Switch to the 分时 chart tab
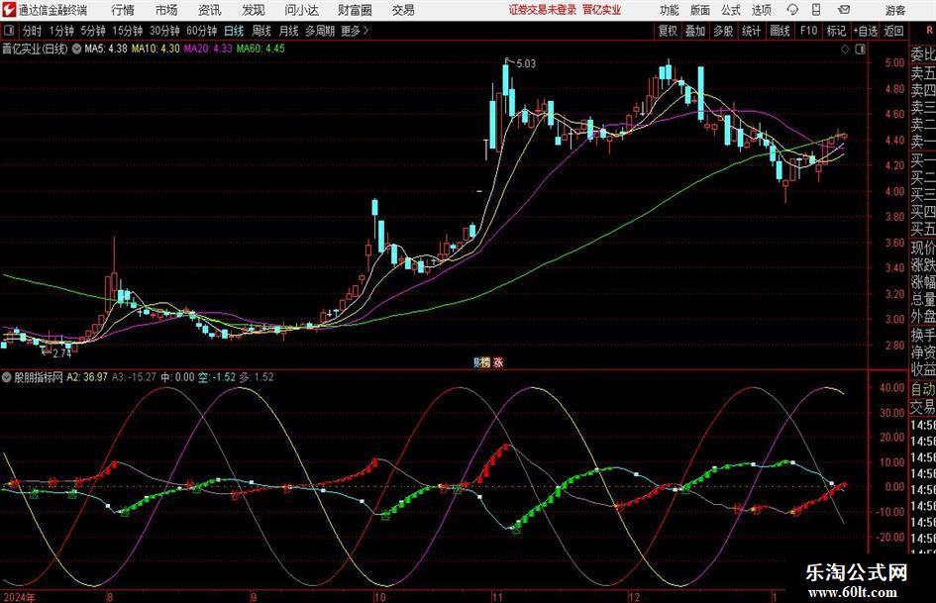This screenshot has height=603, width=936. point(32,31)
